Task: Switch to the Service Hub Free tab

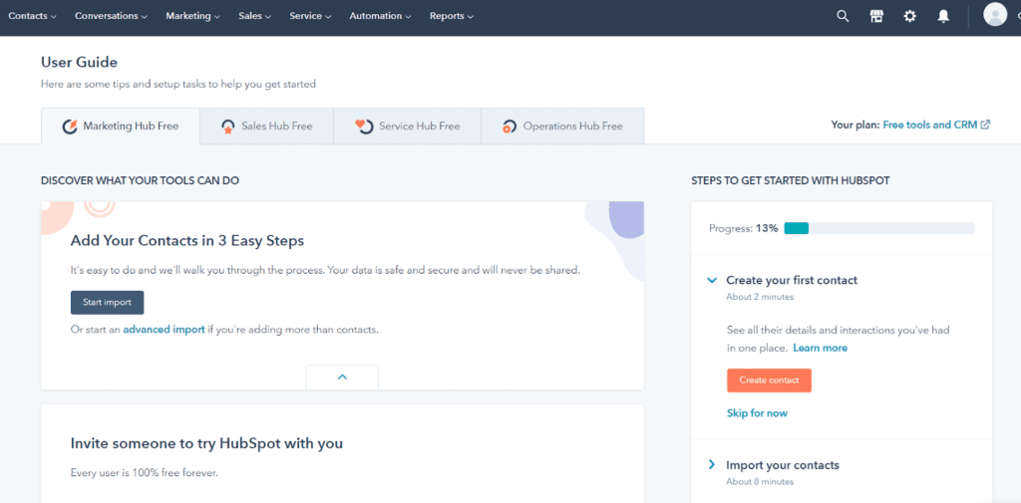Action: tap(407, 126)
